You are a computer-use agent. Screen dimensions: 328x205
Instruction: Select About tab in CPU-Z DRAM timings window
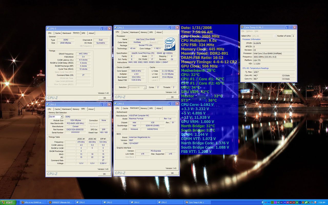click(91, 33)
